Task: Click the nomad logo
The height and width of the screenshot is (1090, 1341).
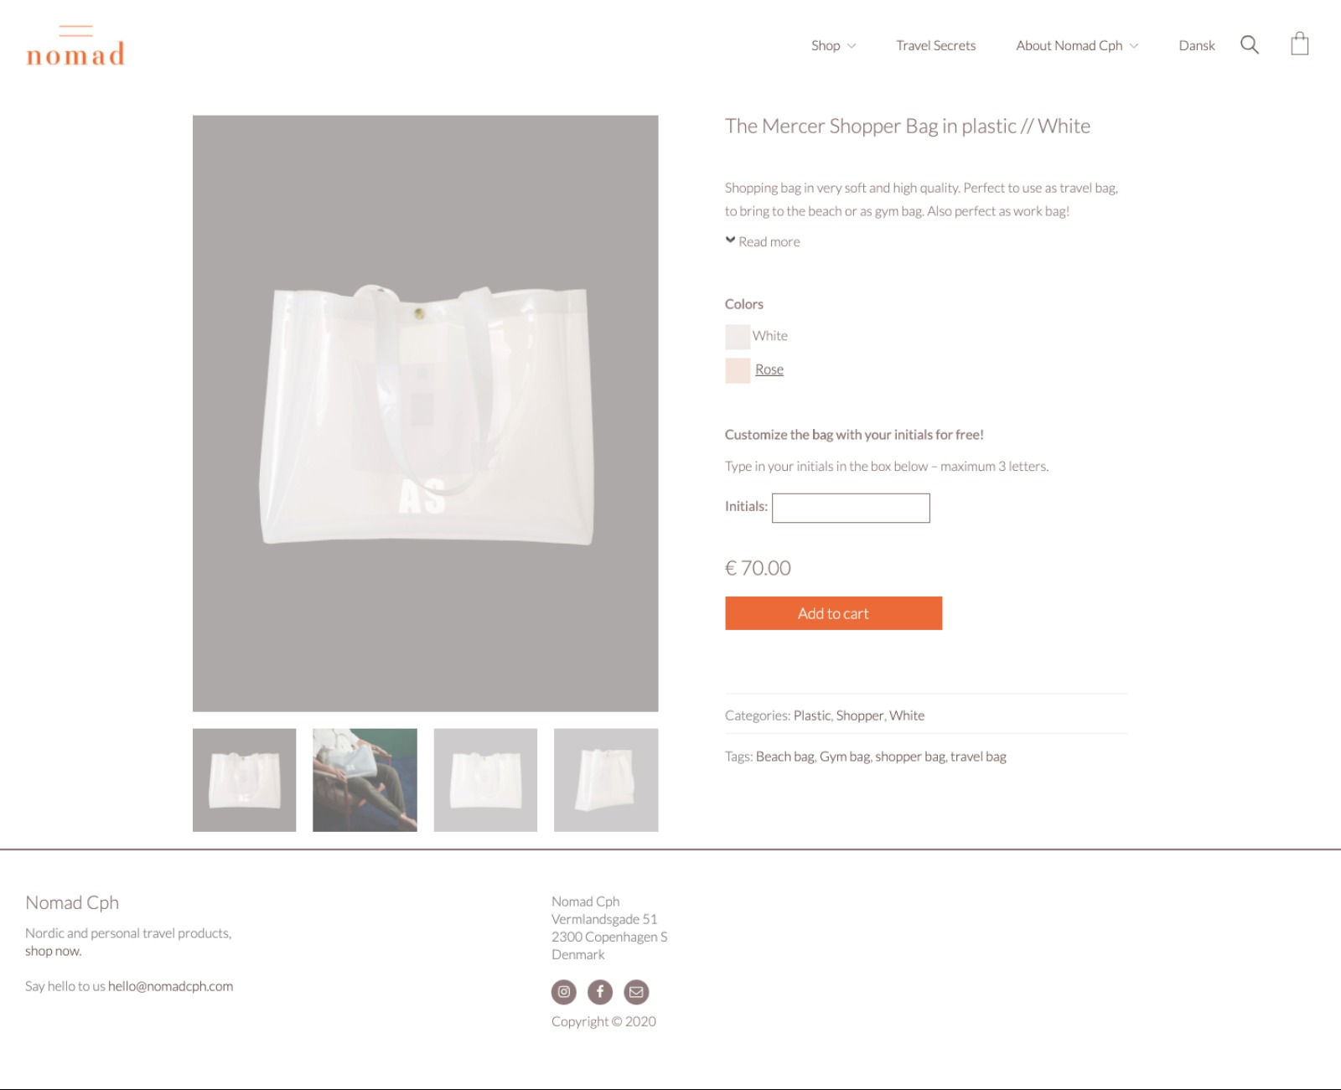Action: point(75,46)
